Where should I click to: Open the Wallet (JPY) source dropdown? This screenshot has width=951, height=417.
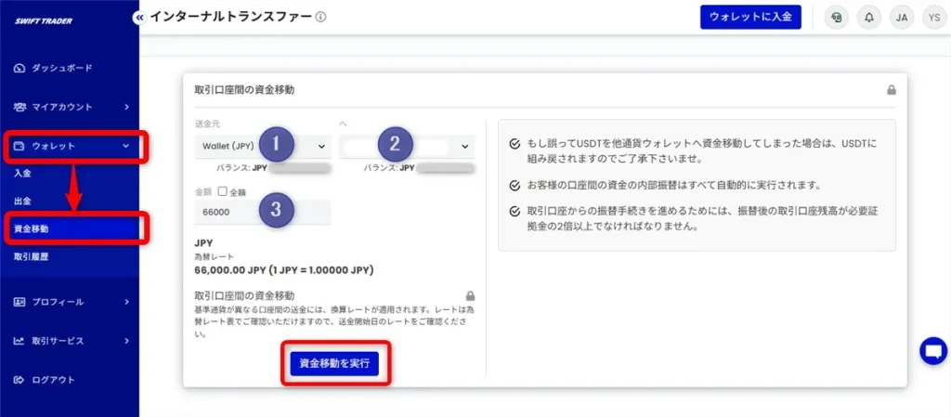pyautogui.click(x=262, y=146)
